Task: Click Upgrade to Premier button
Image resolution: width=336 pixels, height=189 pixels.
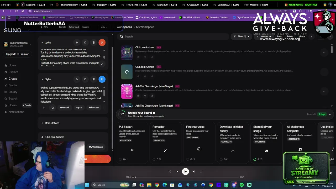Action: 17,54
